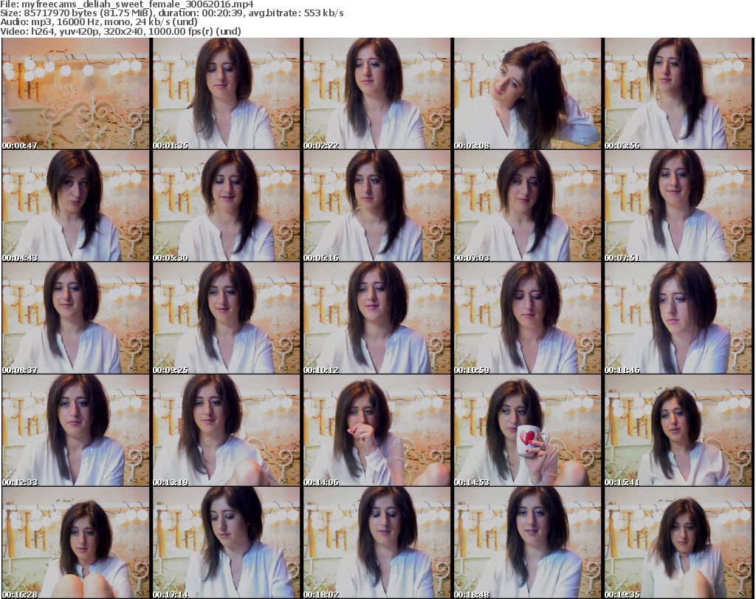
Task: Open the frame at 00:06:16
Action: click(x=377, y=206)
